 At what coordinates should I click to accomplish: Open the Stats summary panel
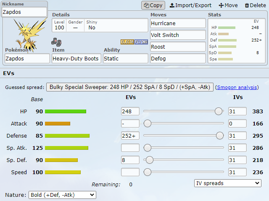(237, 41)
